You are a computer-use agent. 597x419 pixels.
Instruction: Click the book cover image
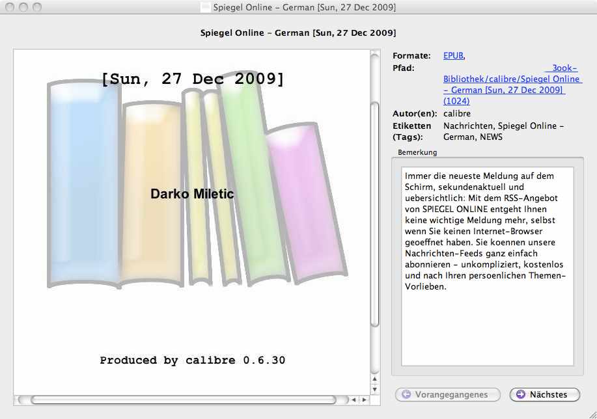coord(192,222)
